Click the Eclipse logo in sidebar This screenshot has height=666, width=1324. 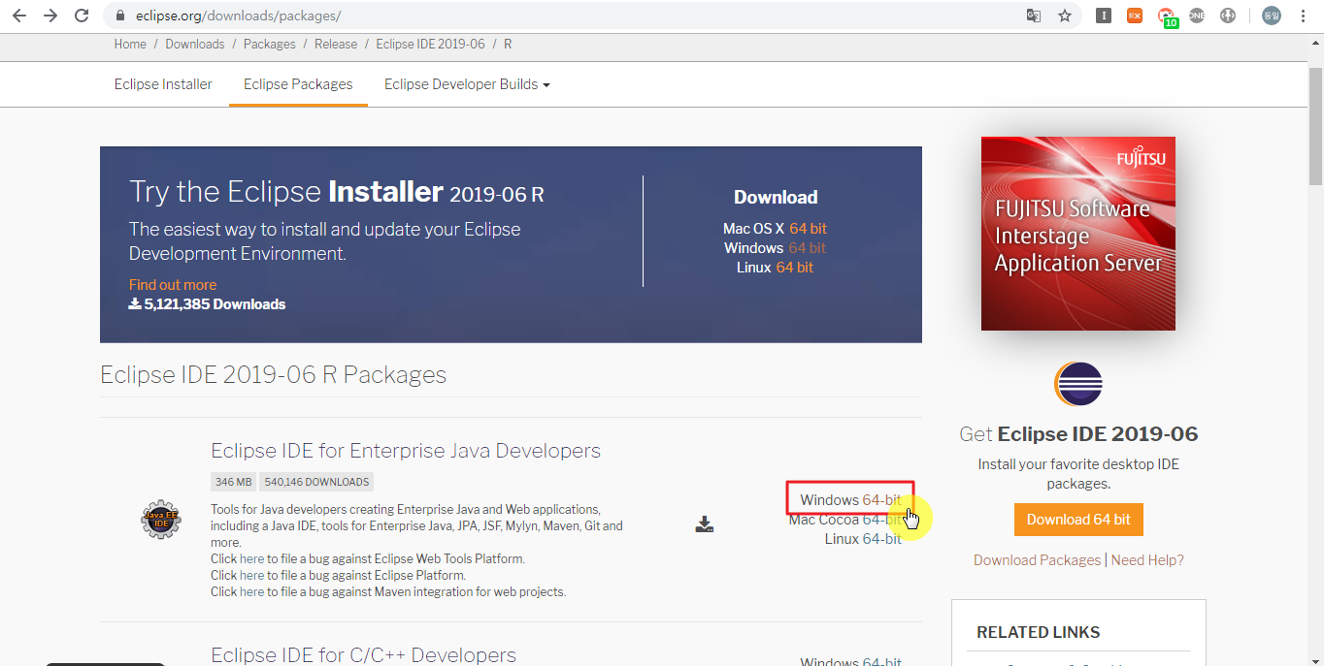[1078, 384]
